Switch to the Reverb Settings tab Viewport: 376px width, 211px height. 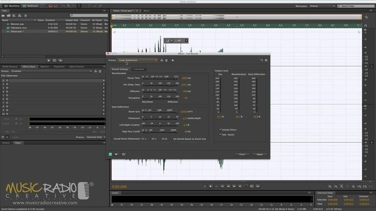click(x=120, y=69)
